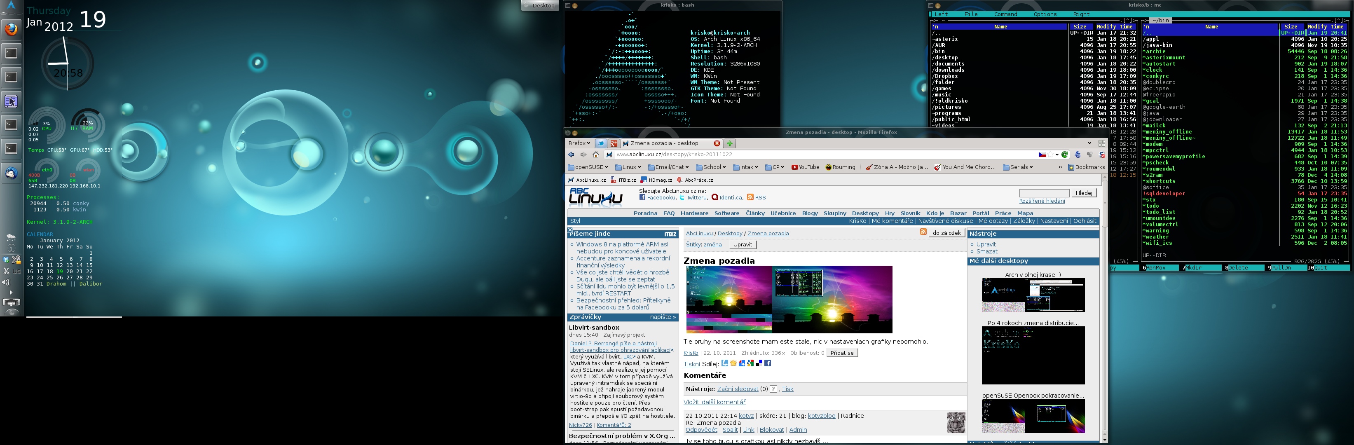1354x445 pixels.
Task: Expand the Intak bookmarks folder
Action: [745, 167]
